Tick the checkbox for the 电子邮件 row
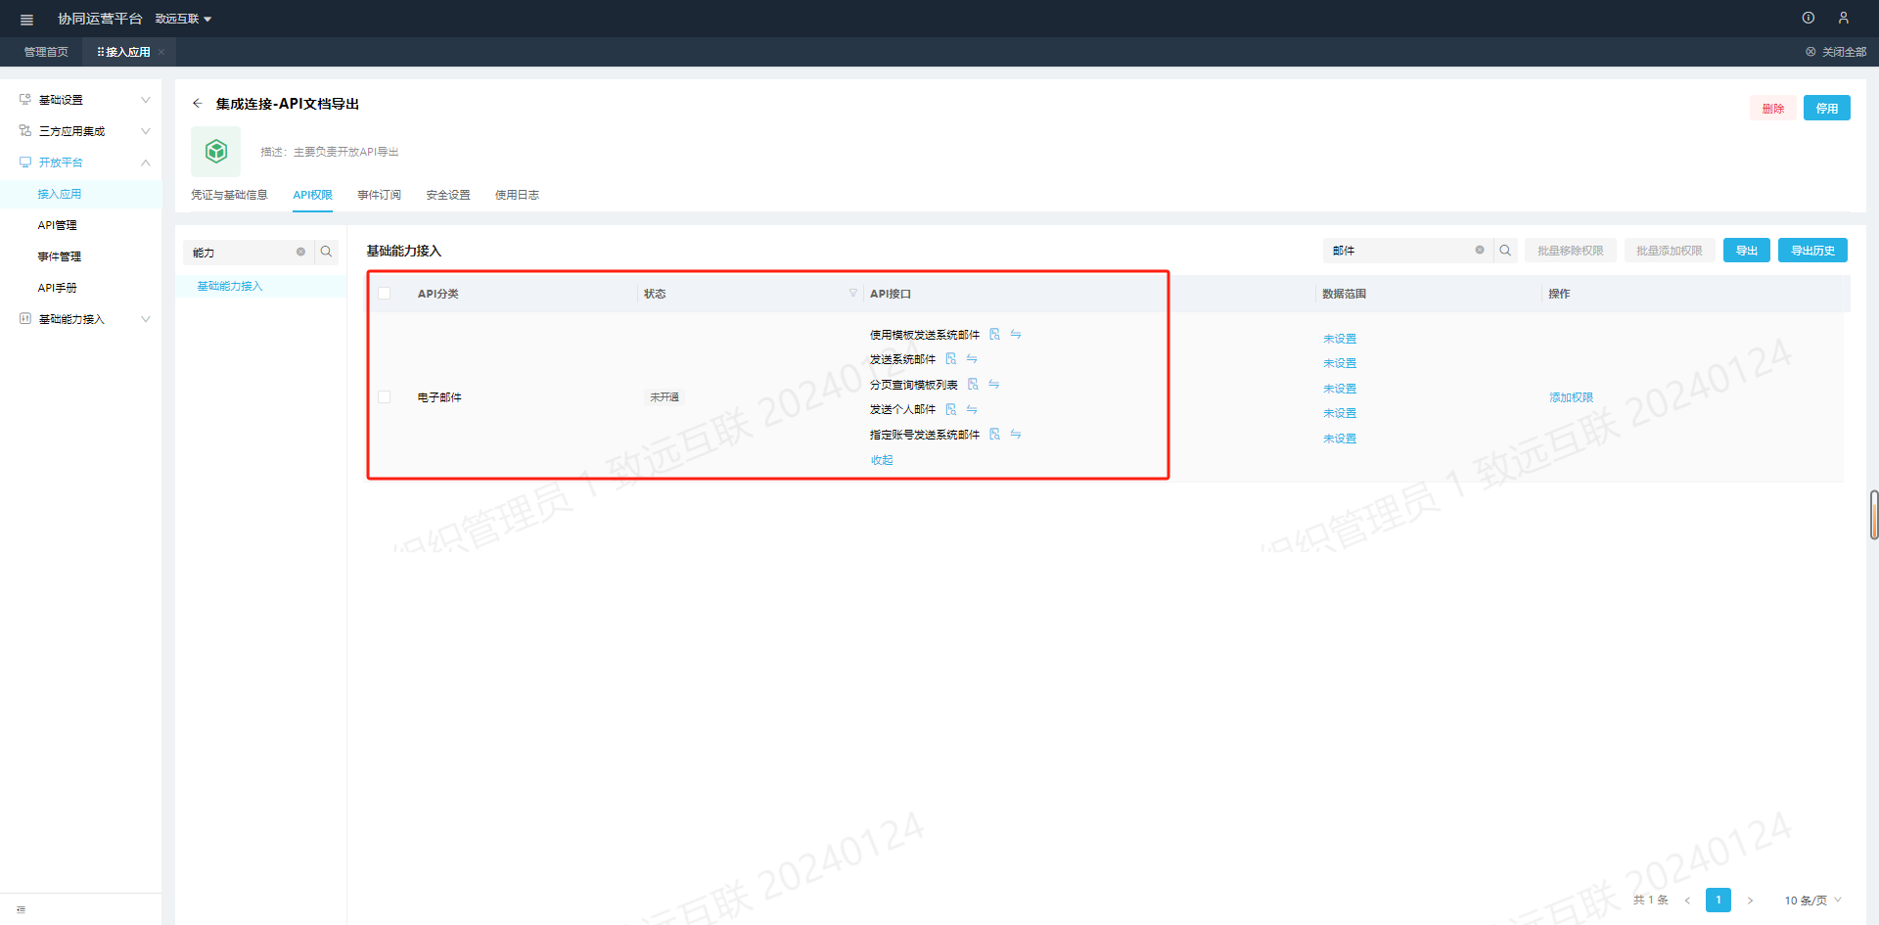This screenshot has width=1879, height=925. pos(385,397)
